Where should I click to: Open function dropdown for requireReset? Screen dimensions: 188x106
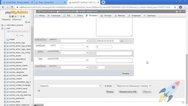(74, 67)
